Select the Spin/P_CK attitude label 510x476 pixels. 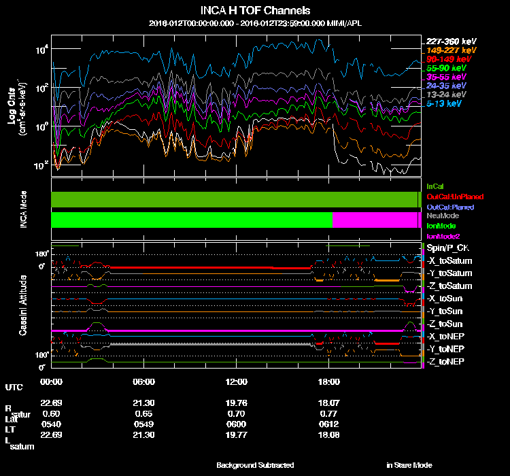(448, 248)
